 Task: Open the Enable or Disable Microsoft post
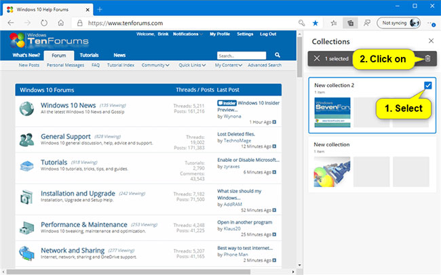(x=248, y=160)
